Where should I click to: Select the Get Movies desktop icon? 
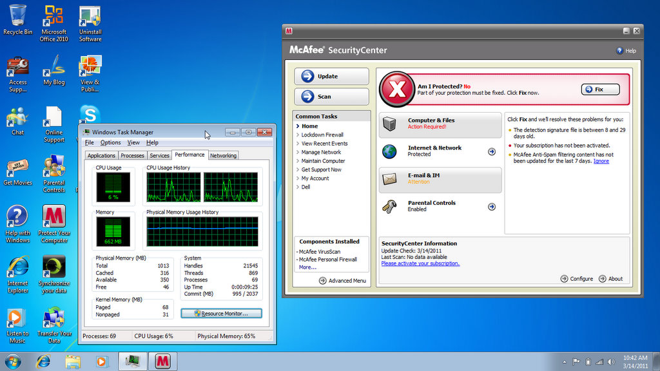point(17,171)
